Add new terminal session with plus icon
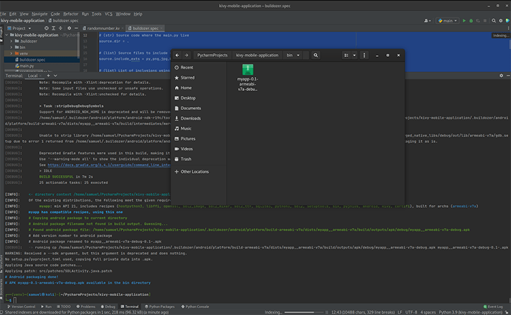 pyautogui.click(x=48, y=76)
